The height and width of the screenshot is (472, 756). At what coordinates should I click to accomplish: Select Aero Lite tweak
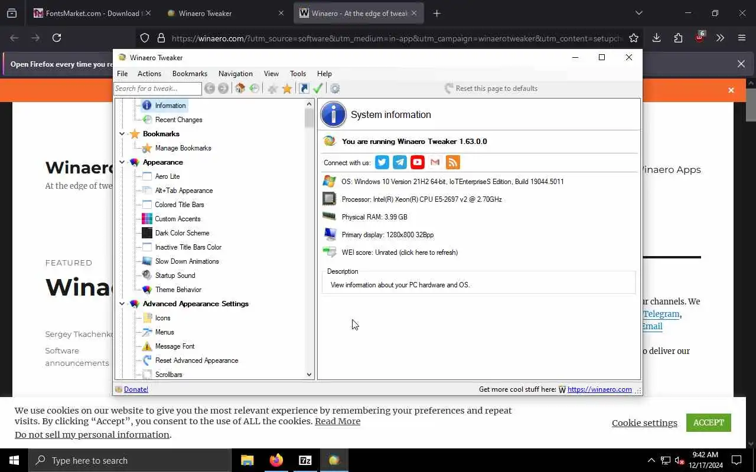click(x=161, y=176)
